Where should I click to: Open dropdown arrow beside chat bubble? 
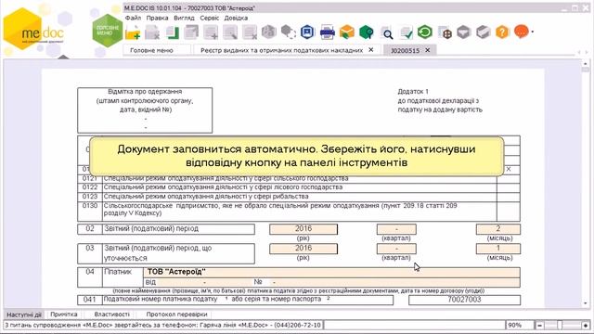pos(532,32)
